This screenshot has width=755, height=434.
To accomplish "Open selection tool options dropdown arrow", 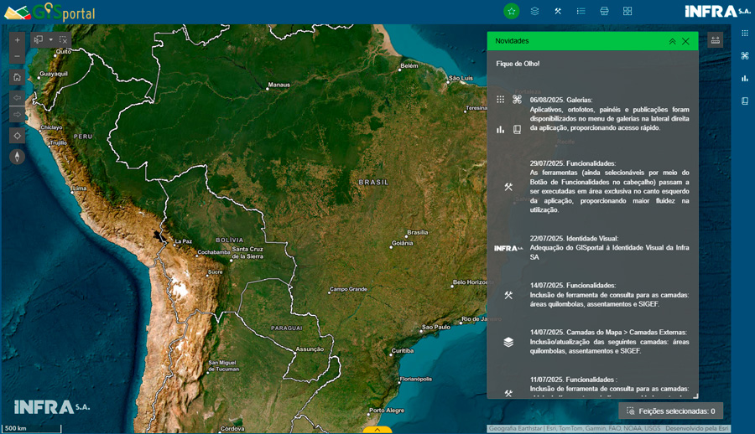I will (50, 40).
